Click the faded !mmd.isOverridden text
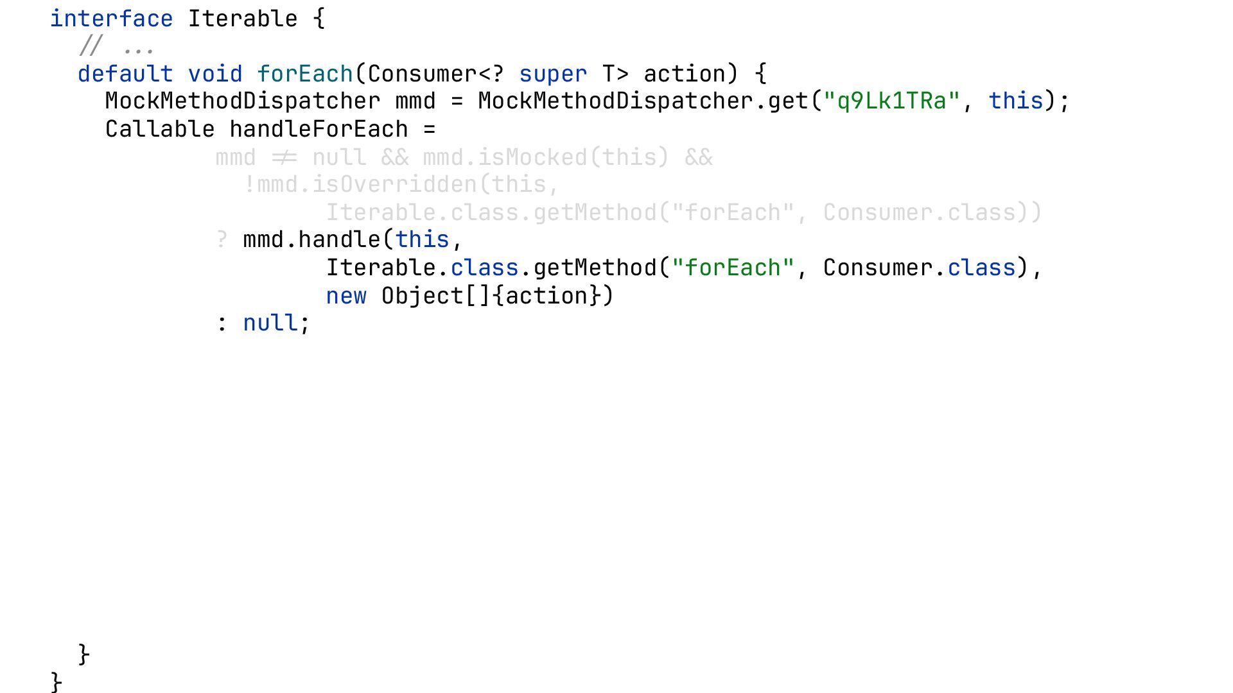The width and height of the screenshot is (1233, 693). point(360,185)
